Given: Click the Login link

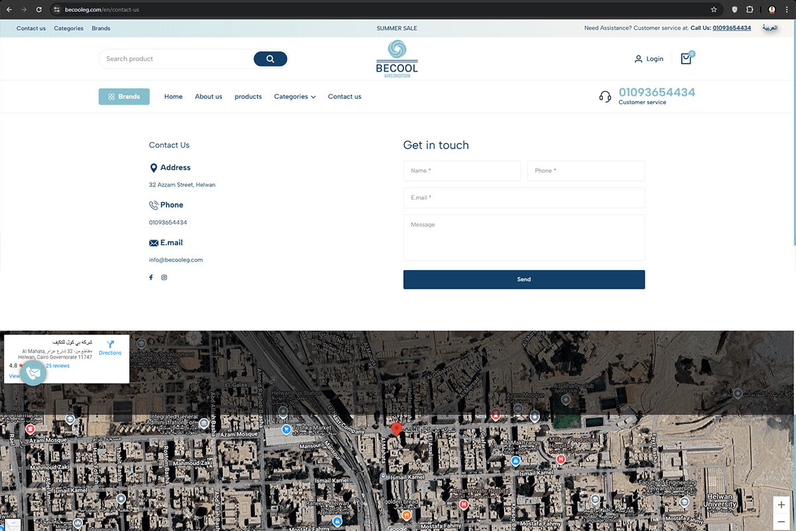Looking at the screenshot, I should (x=649, y=59).
